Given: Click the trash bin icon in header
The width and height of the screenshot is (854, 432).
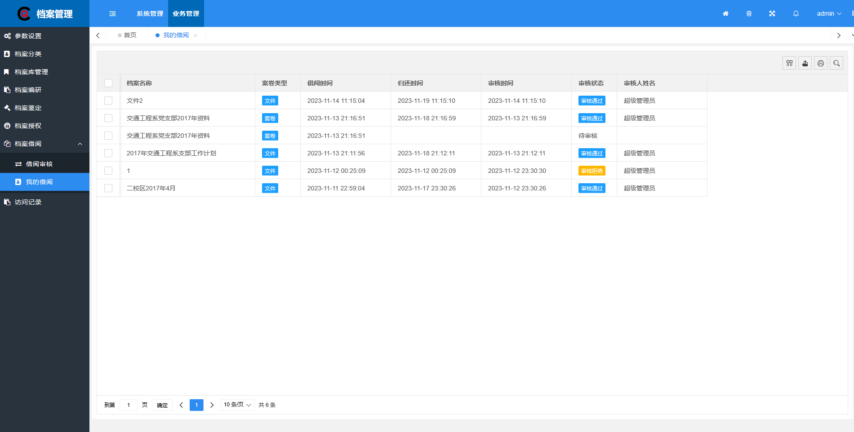Looking at the screenshot, I should click(x=749, y=13).
